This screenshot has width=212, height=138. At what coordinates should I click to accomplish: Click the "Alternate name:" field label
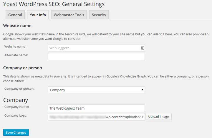(x=16, y=55)
